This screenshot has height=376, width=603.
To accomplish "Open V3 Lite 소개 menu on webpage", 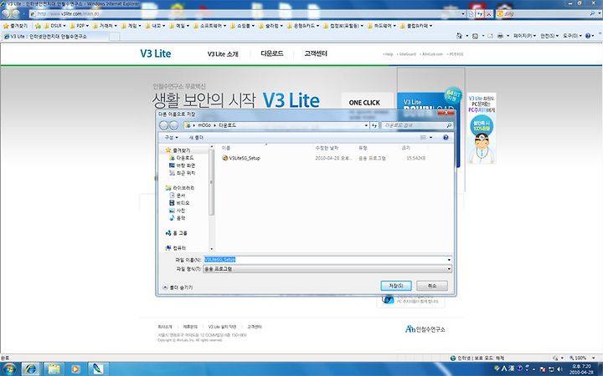I will click(x=223, y=54).
